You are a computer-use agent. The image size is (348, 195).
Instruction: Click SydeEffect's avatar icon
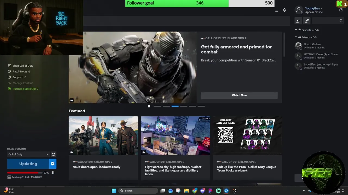point(298,66)
